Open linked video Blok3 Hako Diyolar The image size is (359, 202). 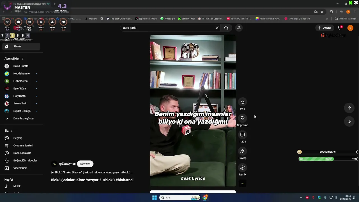pyautogui.click(x=92, y=172)
